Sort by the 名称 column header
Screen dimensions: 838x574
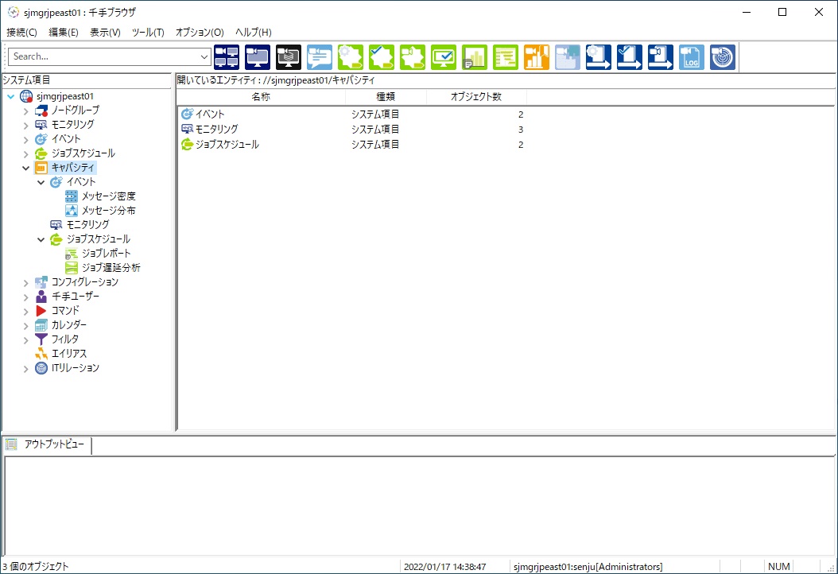coord(261,97)
